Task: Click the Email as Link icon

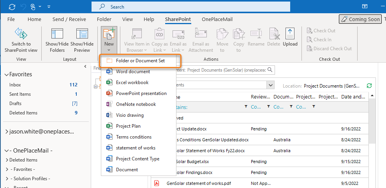Action: click(x=178, y=34)
